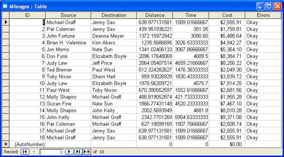Click cost value $0.00 in new row

227,145
